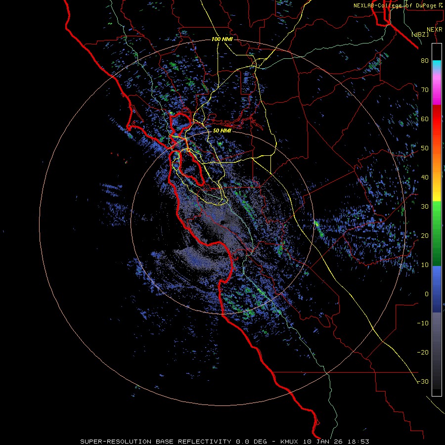445x445 pixels.
Task: Click the black radar site dot at map center
Action: pos(222,222)
